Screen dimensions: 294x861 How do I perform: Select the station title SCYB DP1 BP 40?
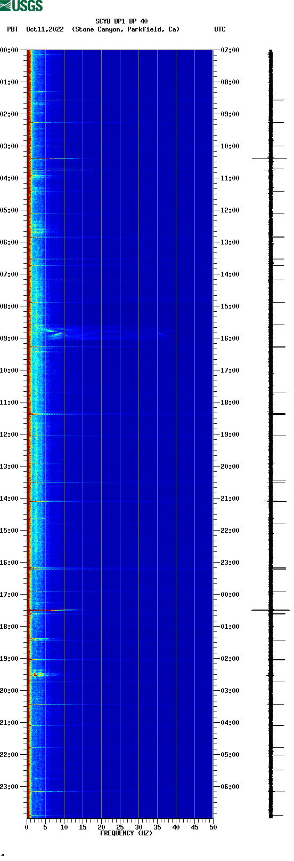tap(121, 21)
